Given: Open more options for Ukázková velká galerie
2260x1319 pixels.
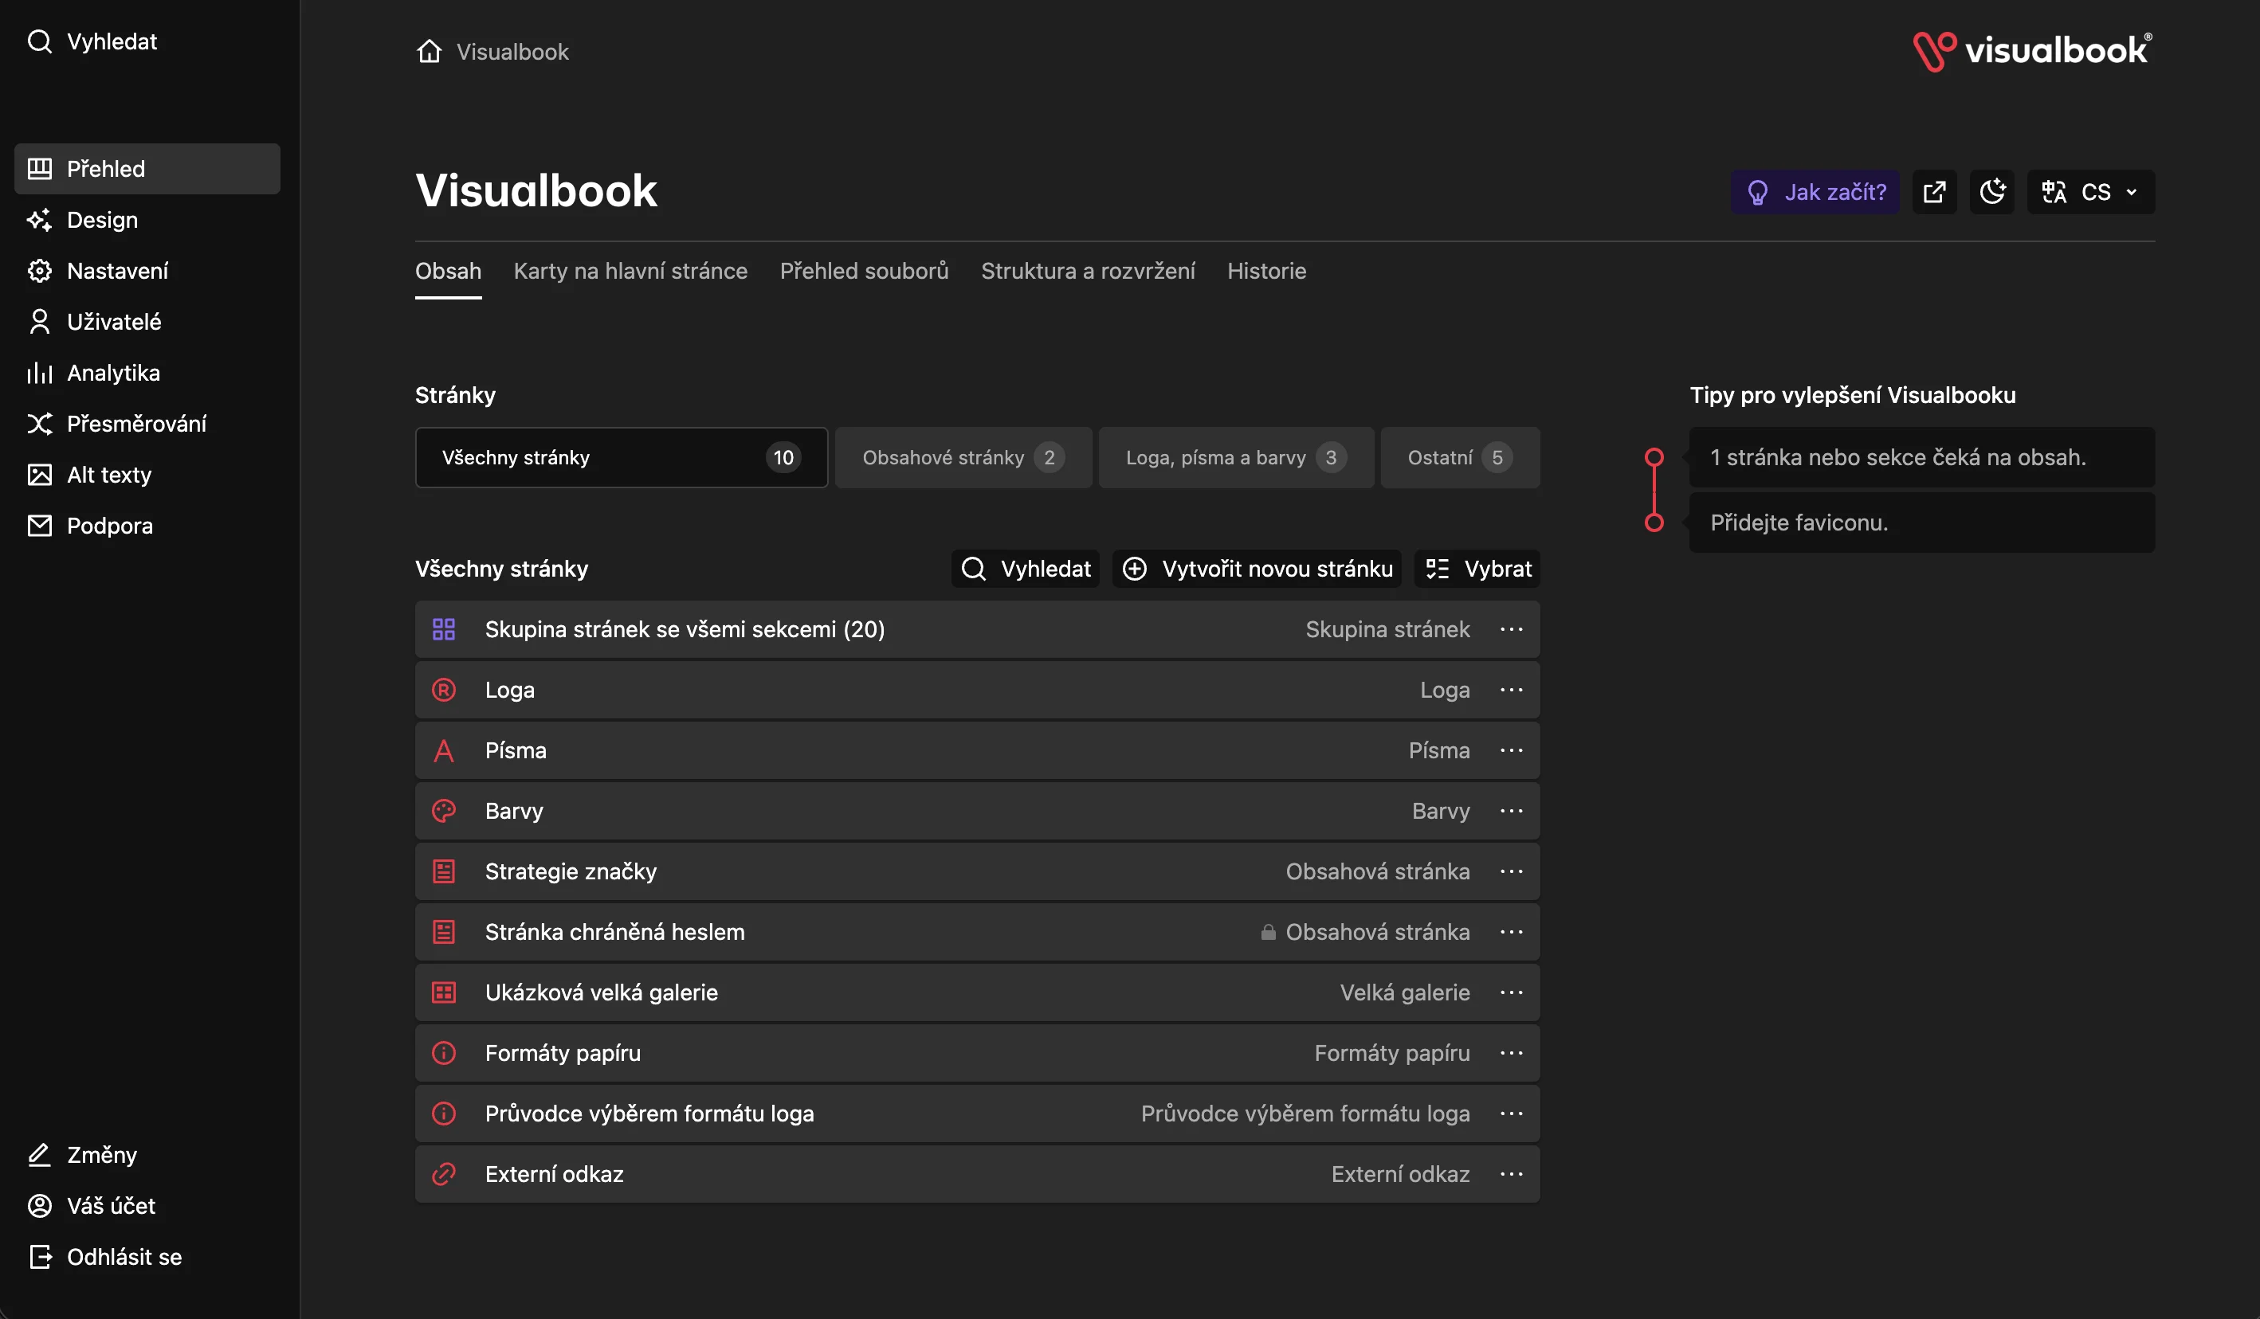Looking at the screenshot, I should [x=1511, y=992].
